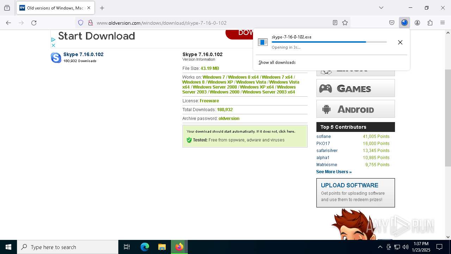The image size is (451, 254).
Task: Click See More Users link
Action: point(334,172)
